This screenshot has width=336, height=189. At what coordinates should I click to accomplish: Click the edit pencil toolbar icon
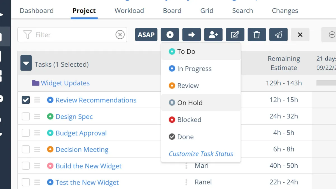(x=235, y=35)
